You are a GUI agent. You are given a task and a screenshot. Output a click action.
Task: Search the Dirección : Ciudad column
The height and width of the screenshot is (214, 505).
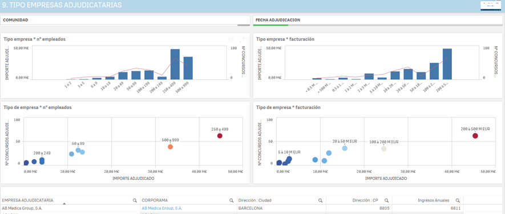[321, 200]
